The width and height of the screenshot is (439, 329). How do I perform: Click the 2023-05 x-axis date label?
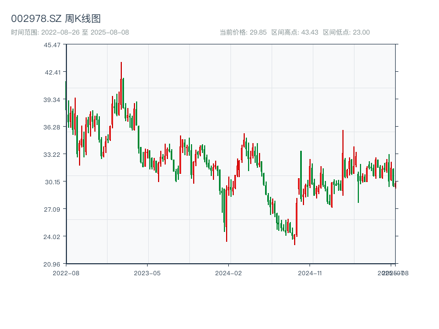(147, 273)
